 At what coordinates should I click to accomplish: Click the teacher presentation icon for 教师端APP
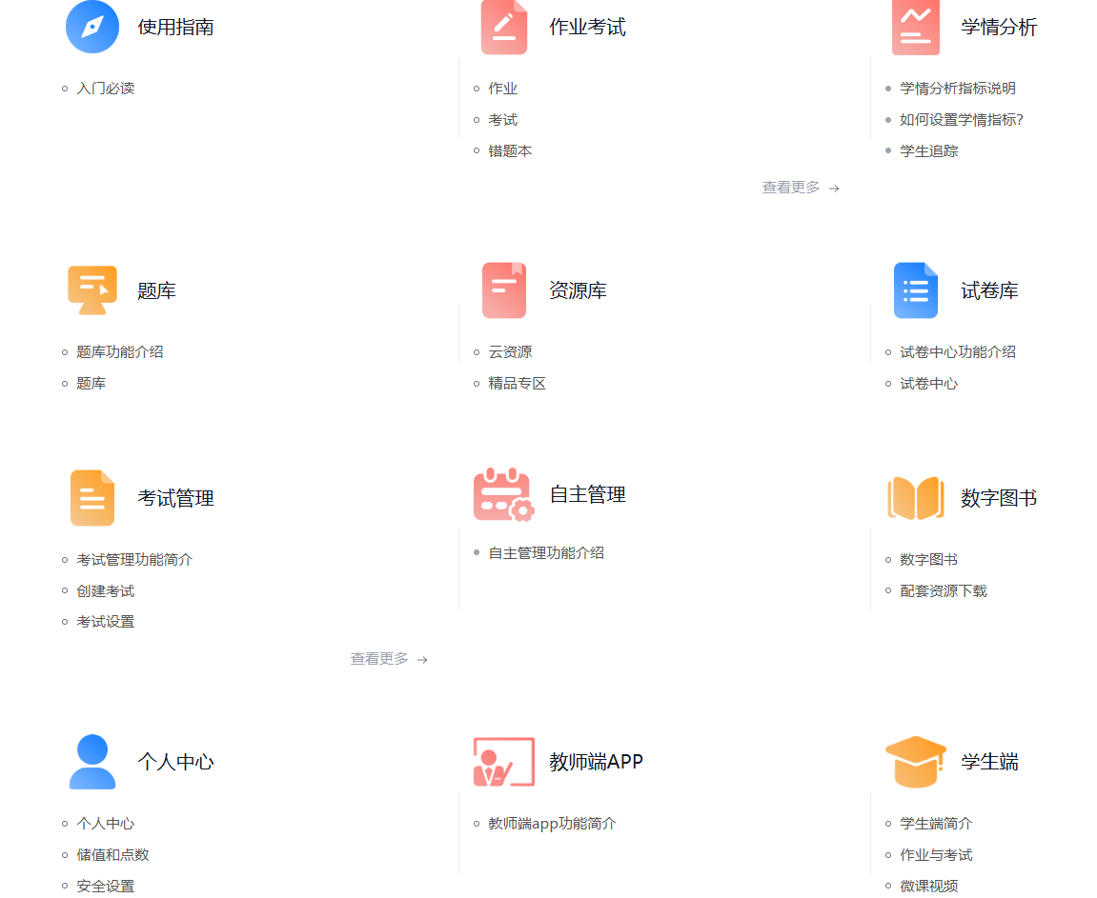tap(504, 762)
